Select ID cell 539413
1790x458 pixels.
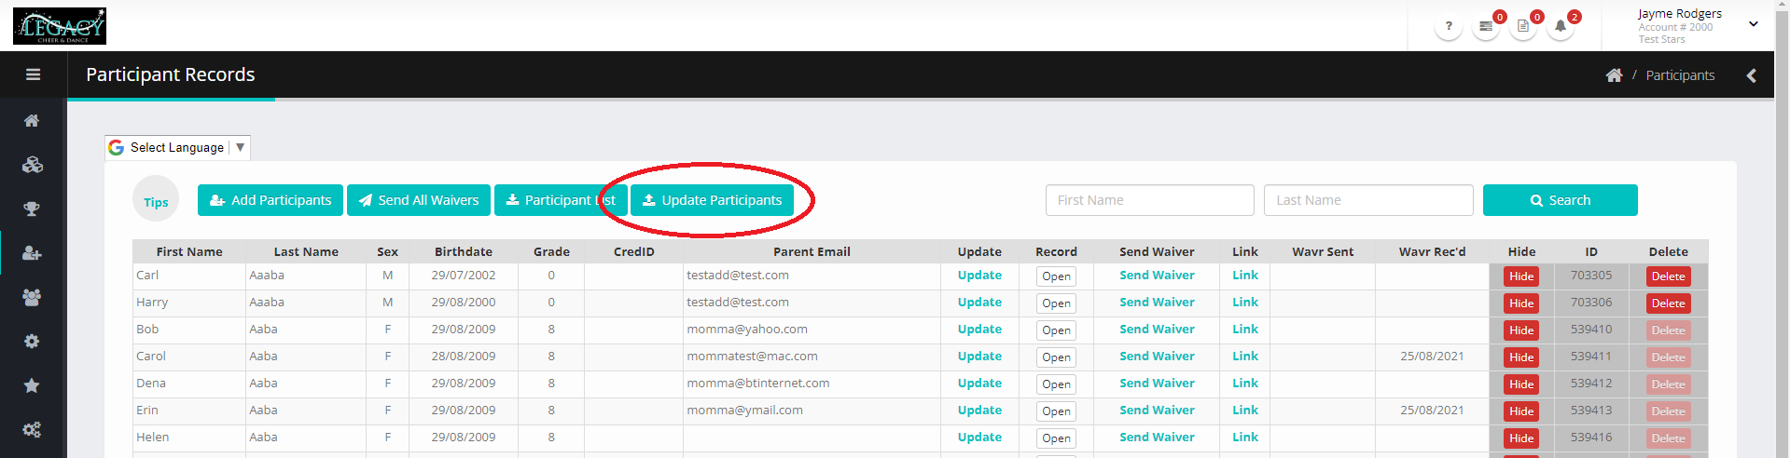point(1591,411)
